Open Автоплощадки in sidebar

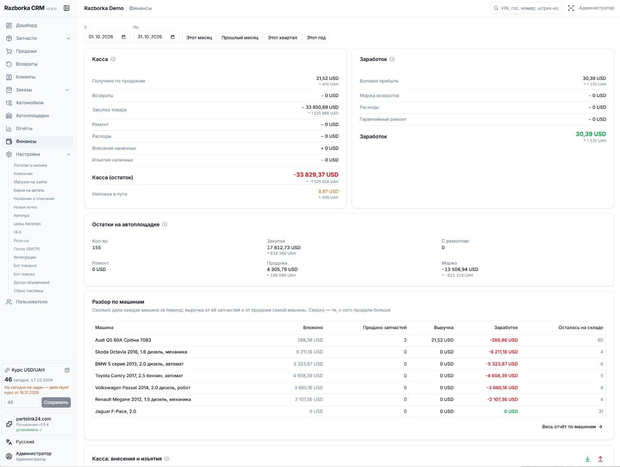[x=38, y=116]
